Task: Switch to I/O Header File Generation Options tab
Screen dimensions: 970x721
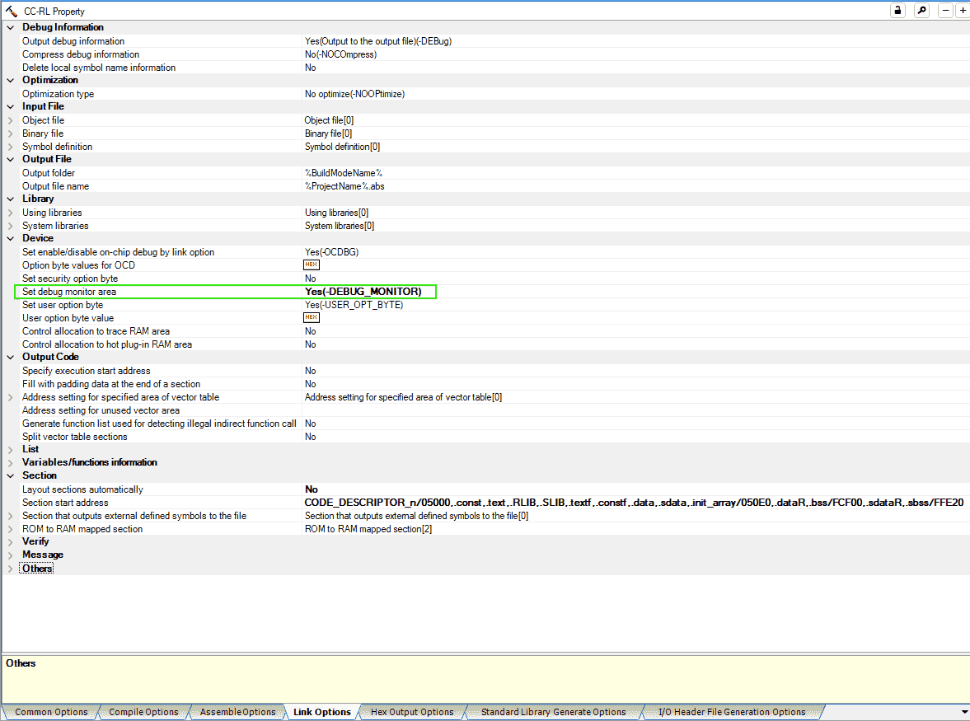Action: point(731,712)
